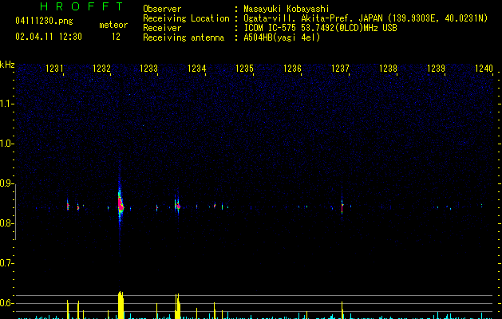Screen dimensions: 502x319
Task: Click the Receiver label
Action: click(162, 28)
